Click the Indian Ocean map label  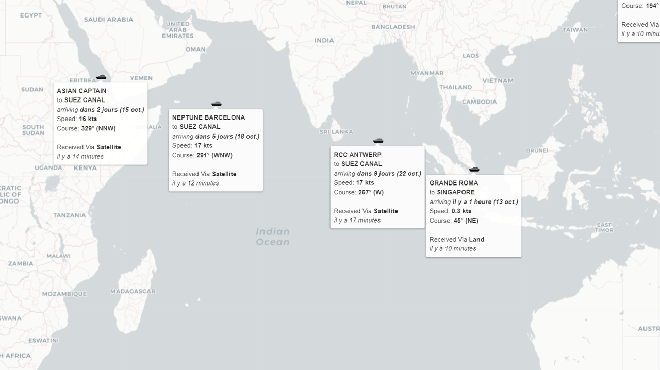273,237
